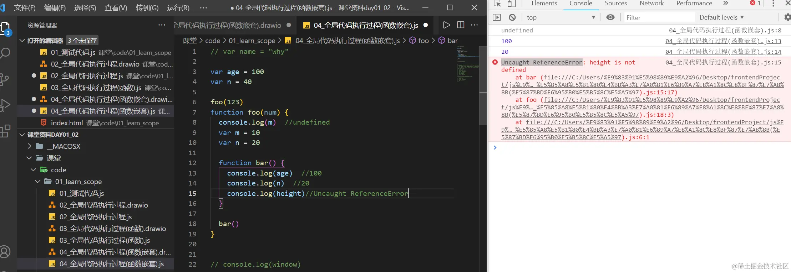Follow the js:13 source link in console

(x=723, y=41)
